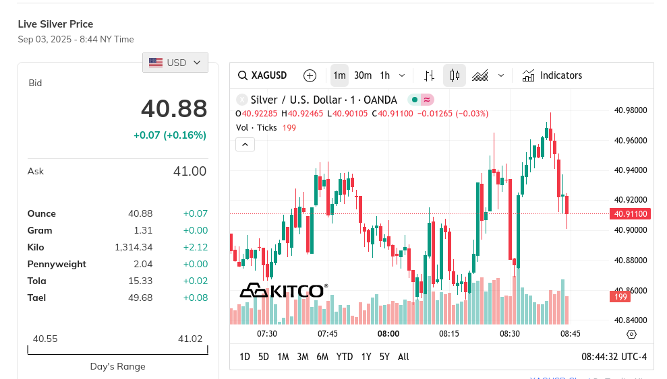Click the 08:44:32 UTC-4 timezone button

pyautogui.click(x=614, y=357)
